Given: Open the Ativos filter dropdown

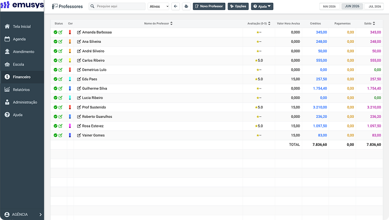Looking at the screenshot, I should pos(159,7).
